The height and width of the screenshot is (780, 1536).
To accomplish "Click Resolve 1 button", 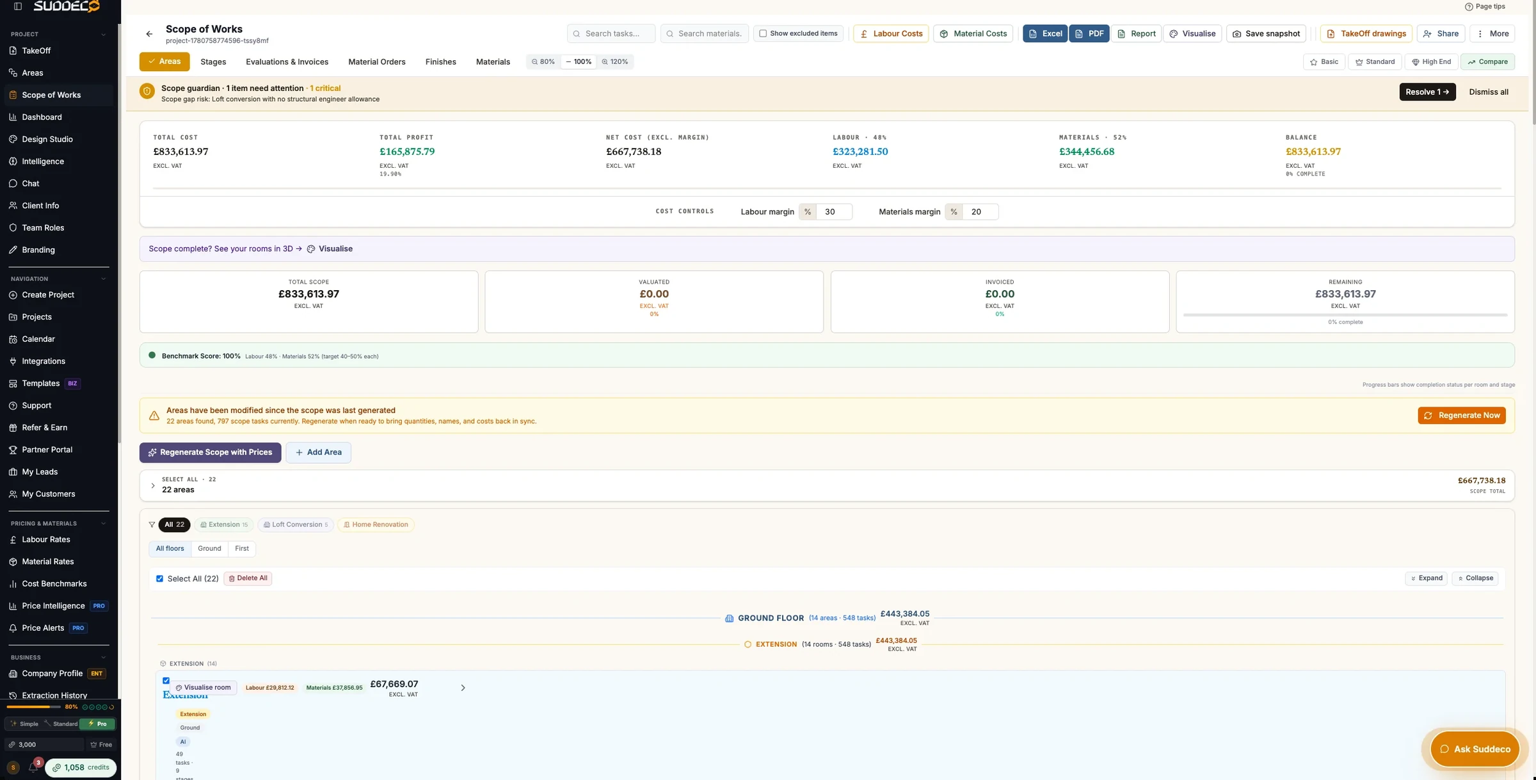I will pyautogui.click(x=1427, y=92).
